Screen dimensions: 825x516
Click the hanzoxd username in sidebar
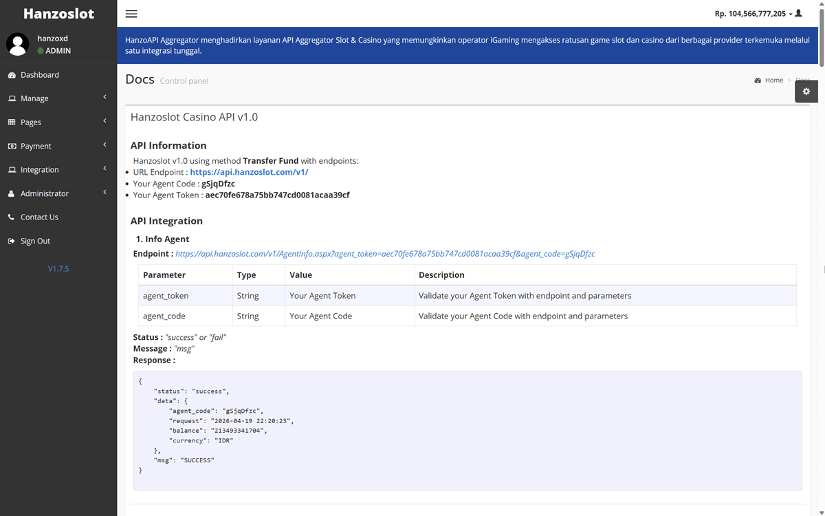click(x=52, y=39)
